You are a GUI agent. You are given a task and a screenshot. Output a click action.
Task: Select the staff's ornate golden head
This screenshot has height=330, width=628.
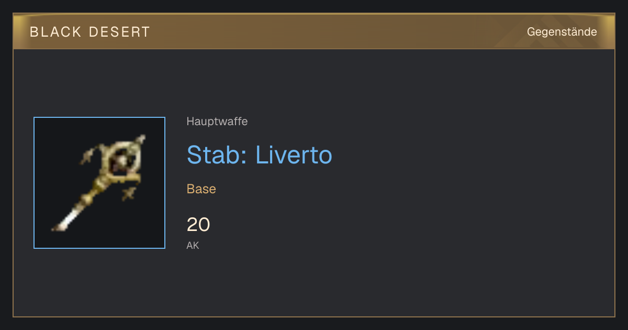124,160
